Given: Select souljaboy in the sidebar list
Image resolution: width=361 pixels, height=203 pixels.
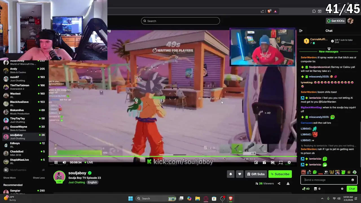Looking at the screenshot, I should click(24, 137).
